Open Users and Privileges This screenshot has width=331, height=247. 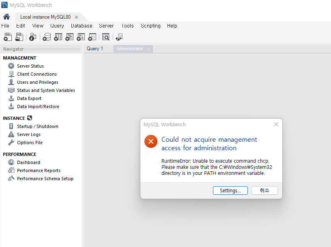point(38,82)
